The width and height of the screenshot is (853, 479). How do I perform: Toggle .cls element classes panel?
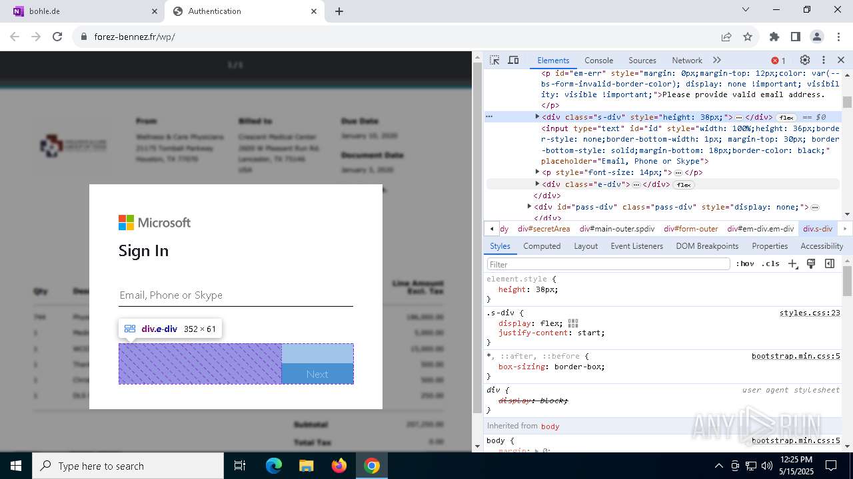click(770, 263)
